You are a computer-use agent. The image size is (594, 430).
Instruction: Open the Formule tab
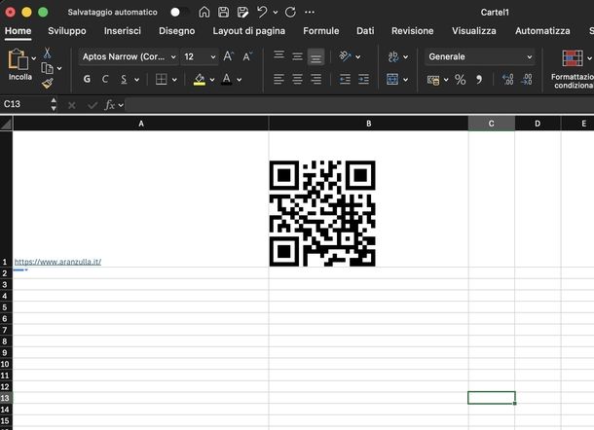(x=321, y=31)
